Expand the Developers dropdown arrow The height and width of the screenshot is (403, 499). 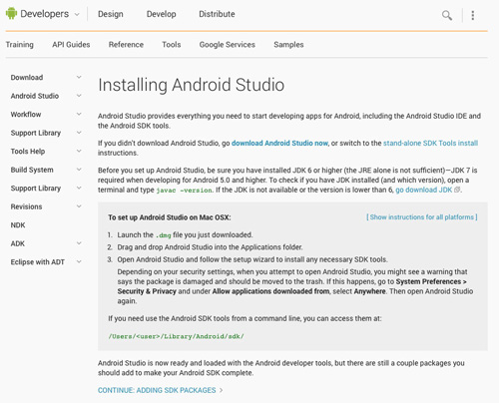click(77, 14)
